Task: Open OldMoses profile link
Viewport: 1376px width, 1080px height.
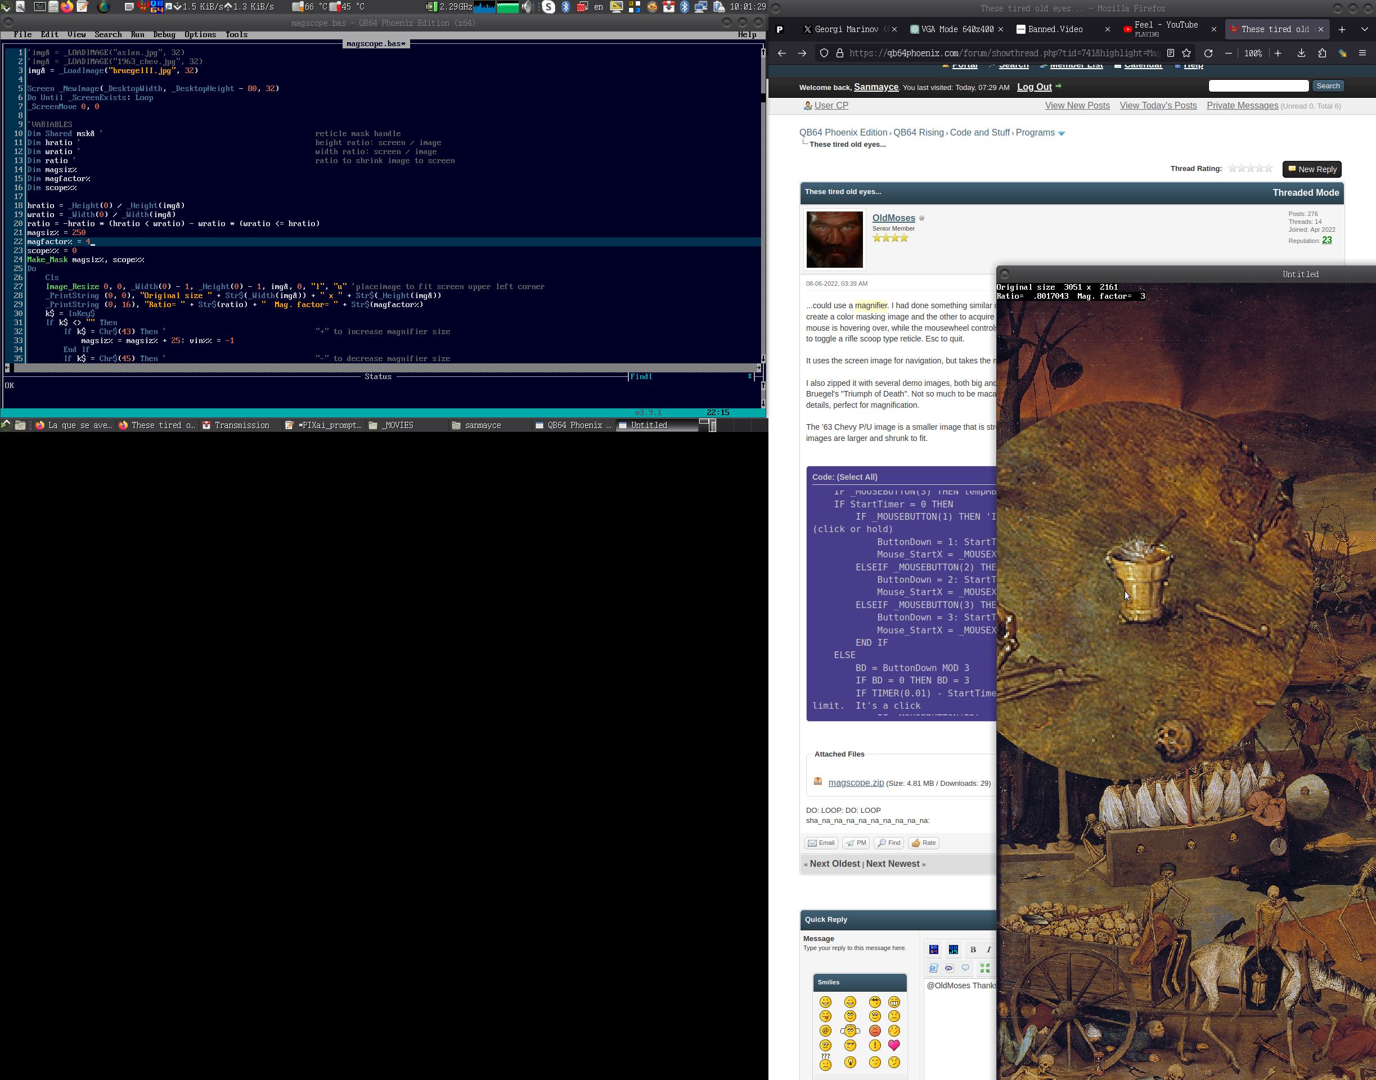Action: coord(893,218)
